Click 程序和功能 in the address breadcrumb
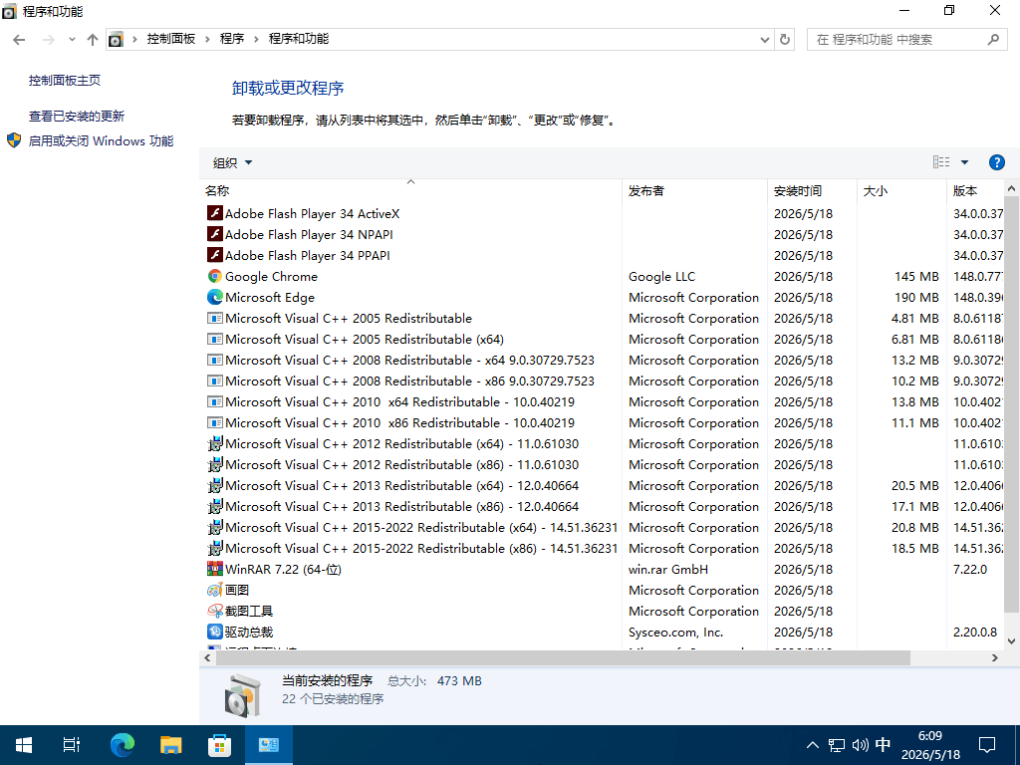 tap(299, 39)
